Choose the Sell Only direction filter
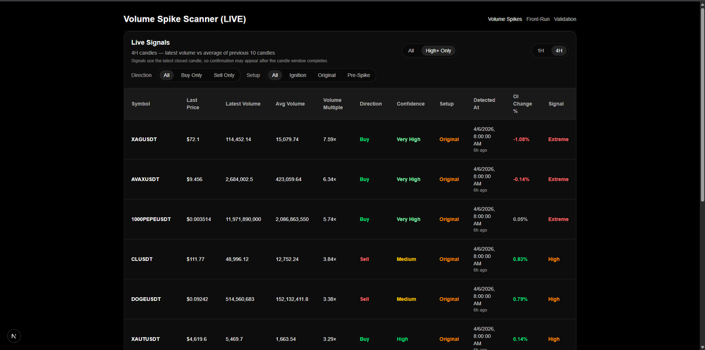This screenshot has width=705, height=350. 224,76
